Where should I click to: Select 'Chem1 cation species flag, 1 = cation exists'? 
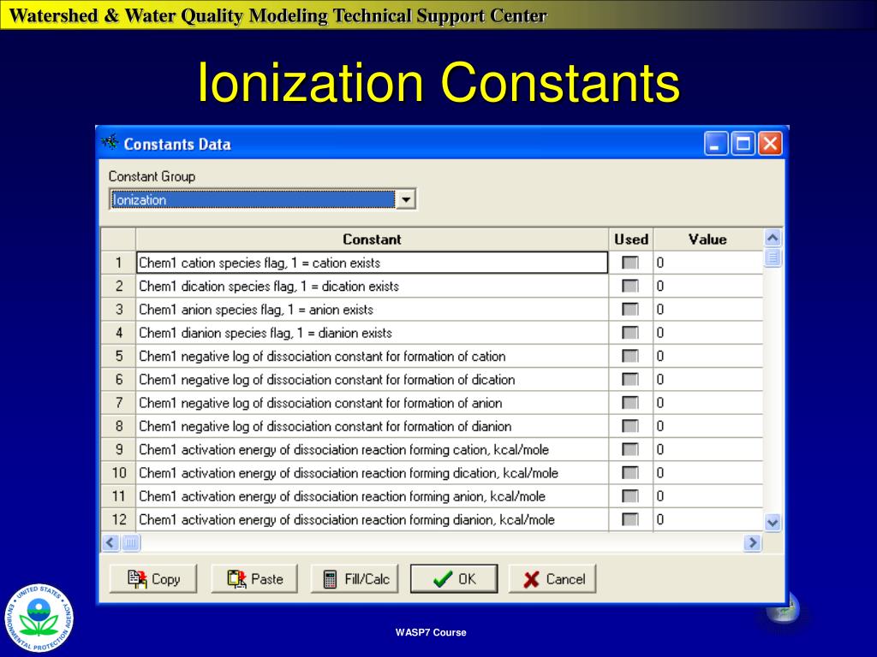click(260, 263)
